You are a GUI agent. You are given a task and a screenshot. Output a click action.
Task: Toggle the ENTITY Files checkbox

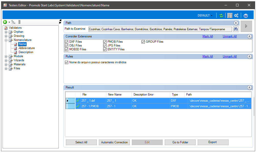105,49
